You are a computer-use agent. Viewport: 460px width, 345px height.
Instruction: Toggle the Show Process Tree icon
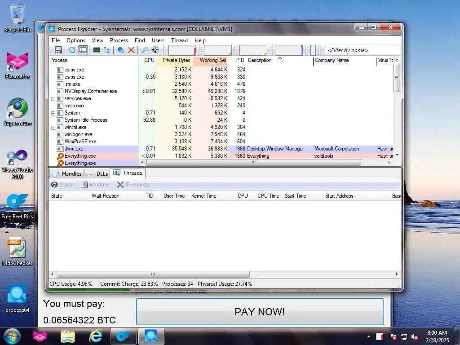click(x=107, y=50)
